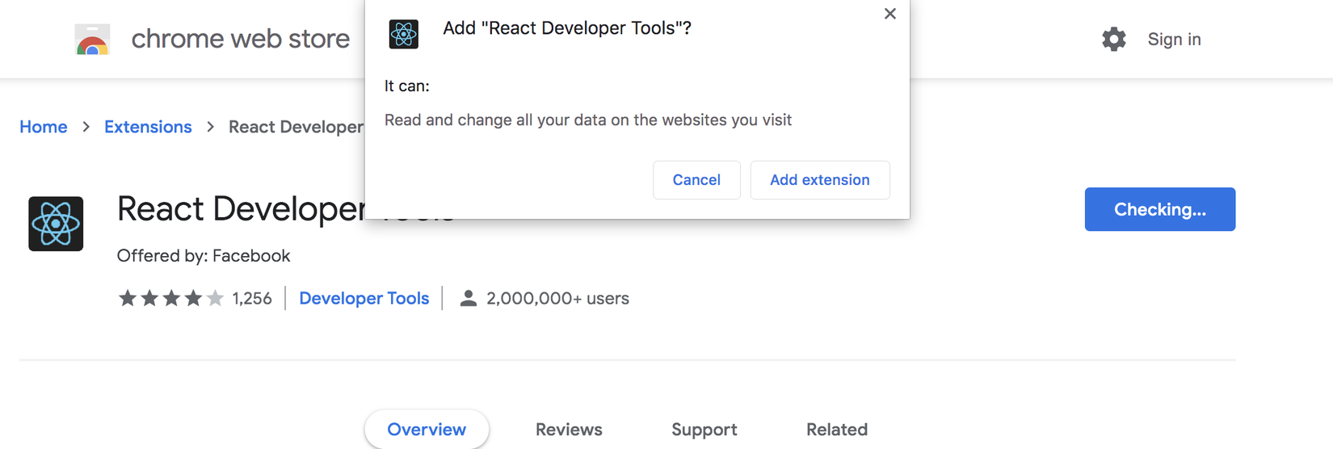Click the star rating icons

tap(170, 298)
